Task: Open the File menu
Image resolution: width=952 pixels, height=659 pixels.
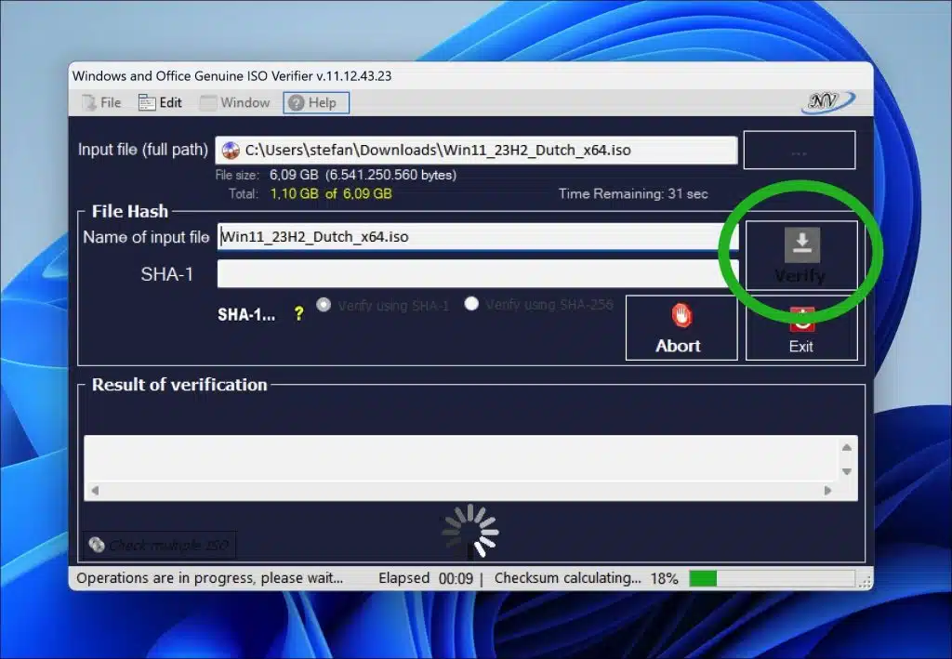Action: pyautogui.click(x=99, y=102)
